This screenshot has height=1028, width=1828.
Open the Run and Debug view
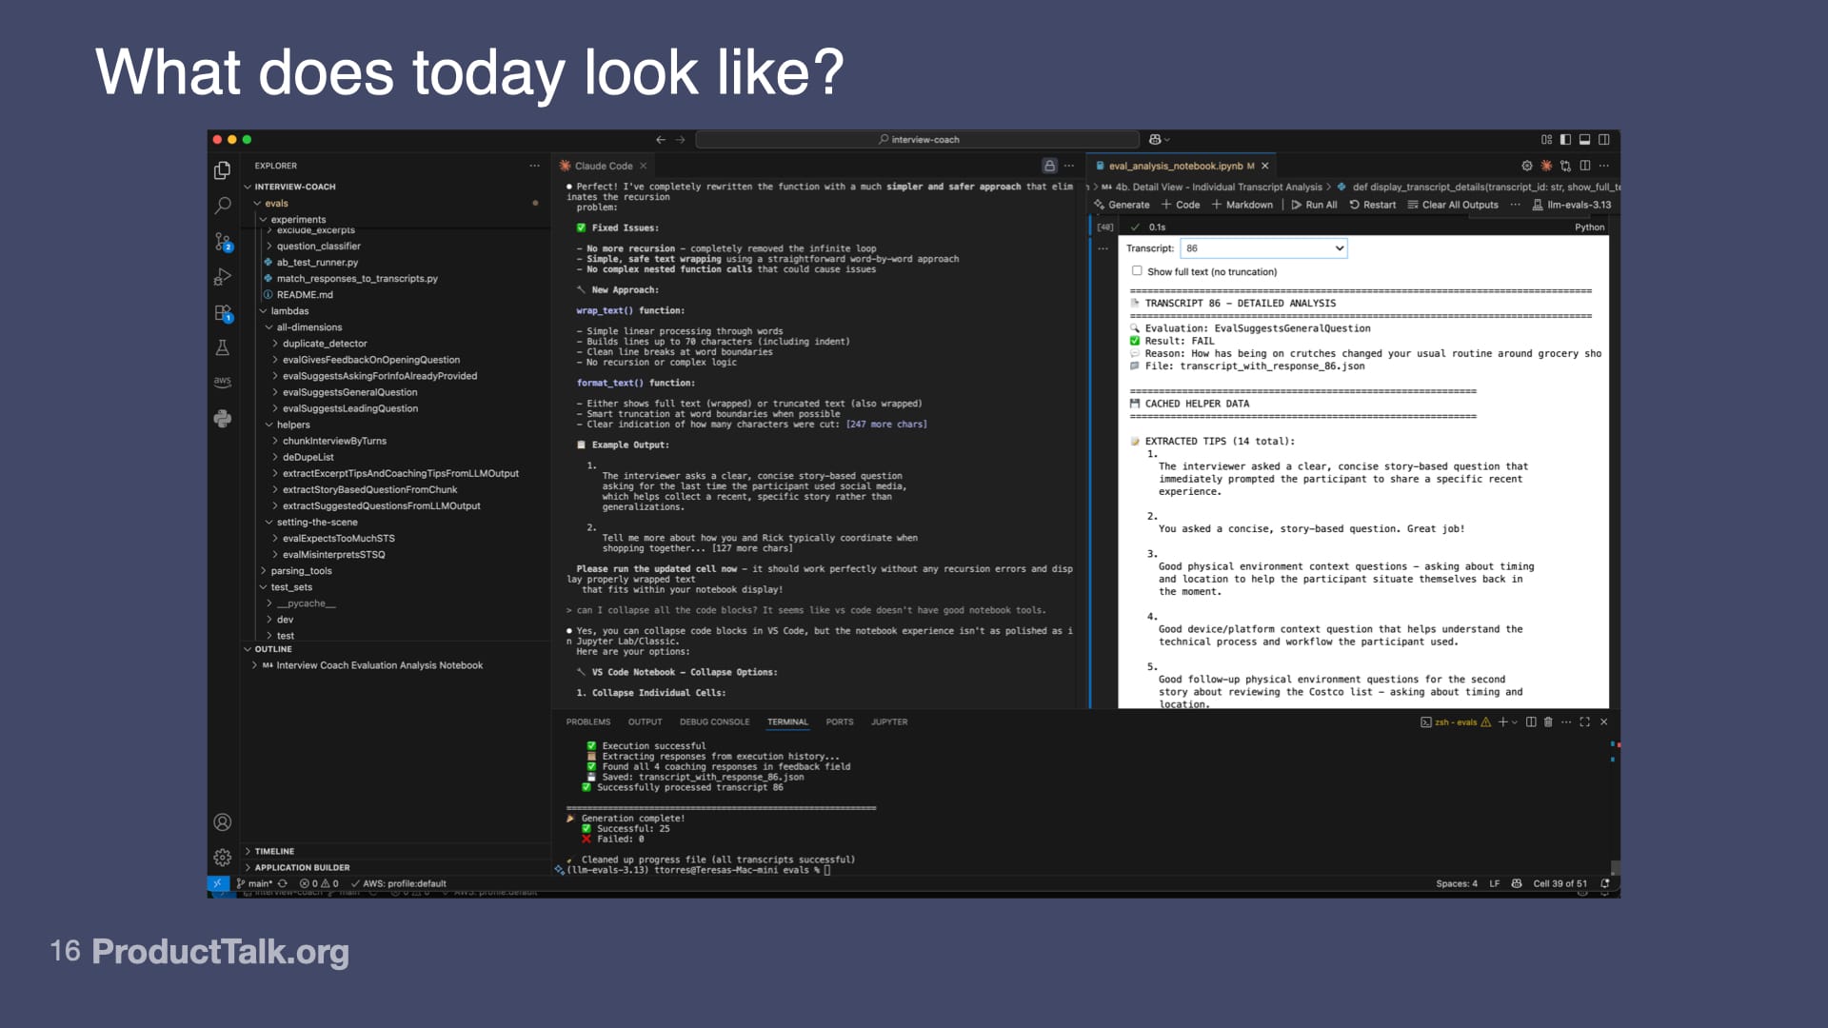click(x=223, y=277)
